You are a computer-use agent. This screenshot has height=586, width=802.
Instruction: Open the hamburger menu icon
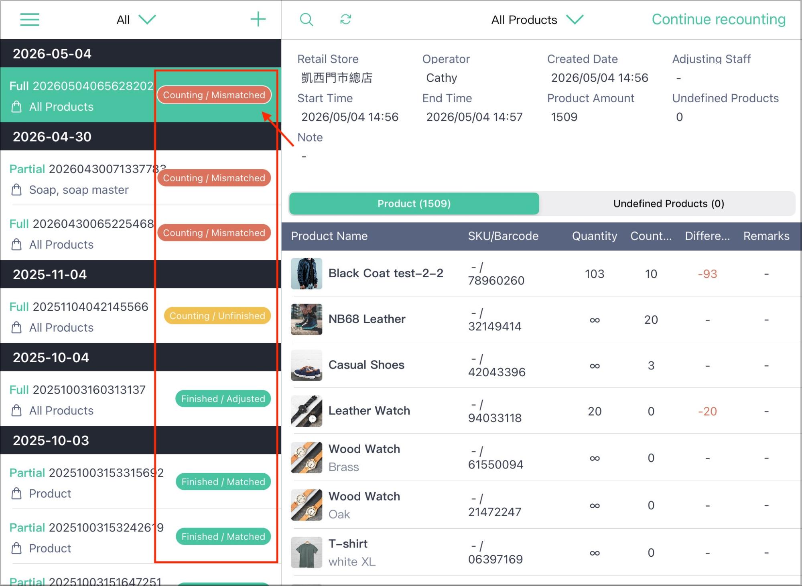[x=30, y=19]
